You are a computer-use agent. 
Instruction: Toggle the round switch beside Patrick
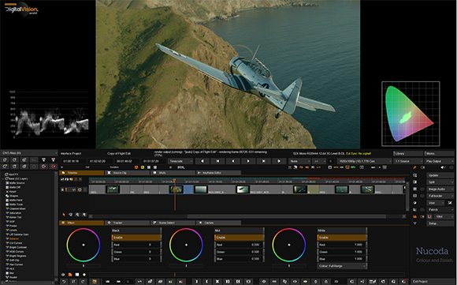tap(422, 210)
